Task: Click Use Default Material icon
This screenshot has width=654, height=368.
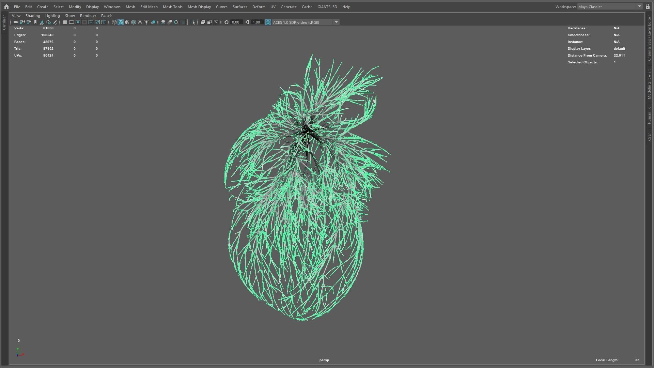Action: tap(127, 22)
